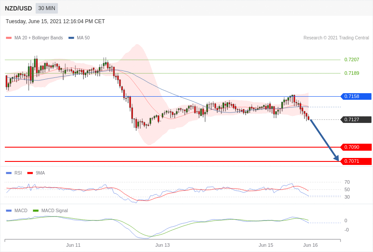
Task: Click the MACD legend label
Action: (21, 210)
